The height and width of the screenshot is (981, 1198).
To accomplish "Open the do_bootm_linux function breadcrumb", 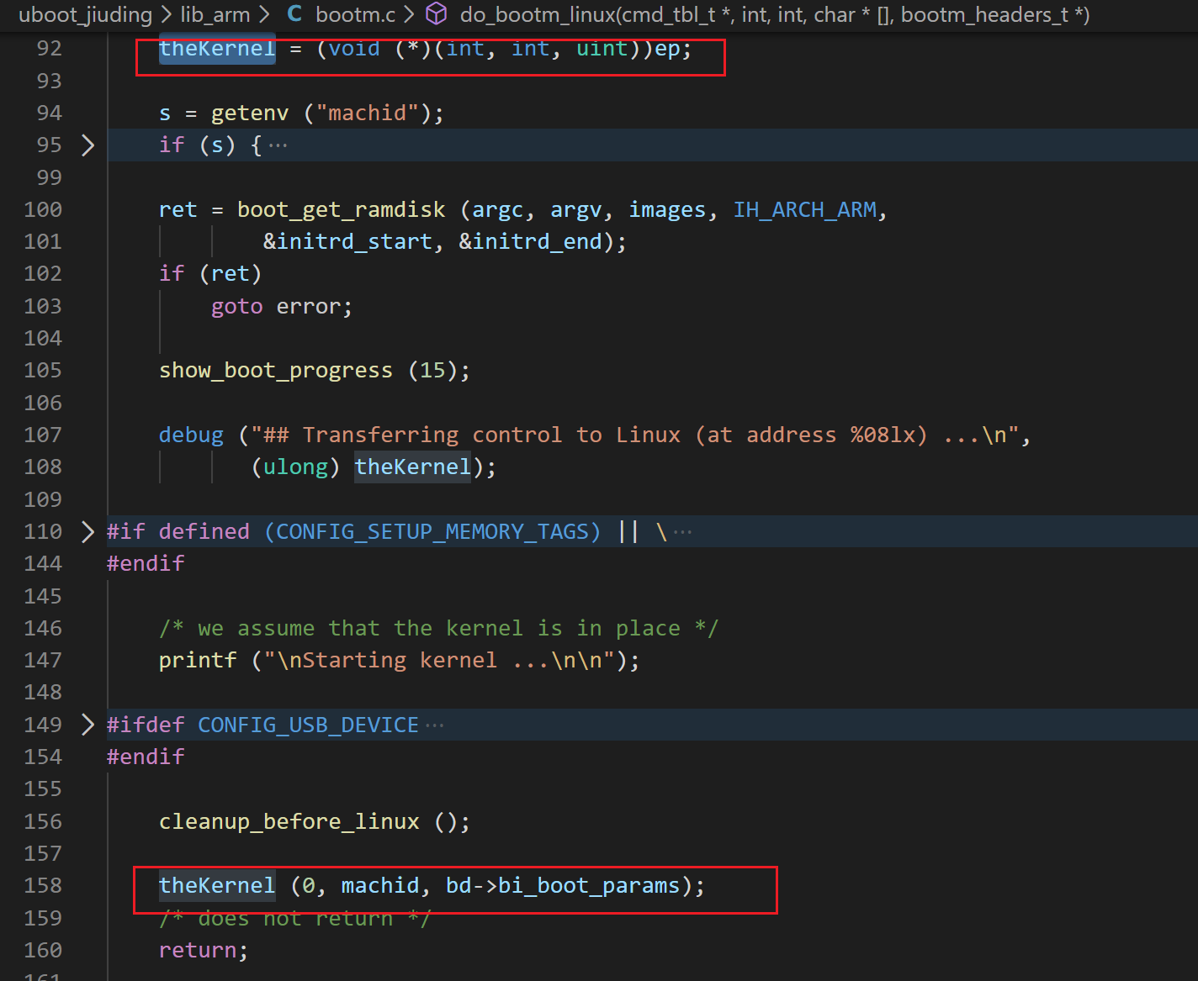I will click(775, 14).
